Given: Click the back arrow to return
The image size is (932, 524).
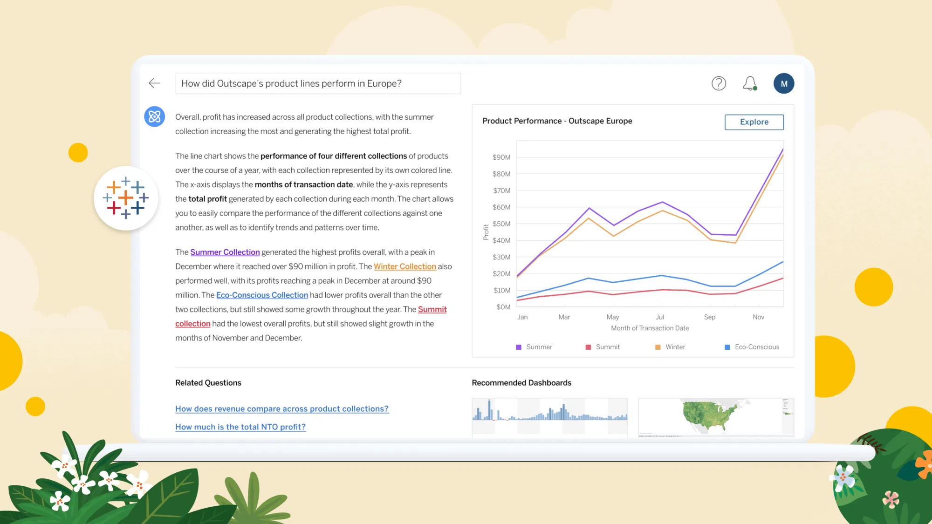Looking at the screenshot, I should (154, 83).
